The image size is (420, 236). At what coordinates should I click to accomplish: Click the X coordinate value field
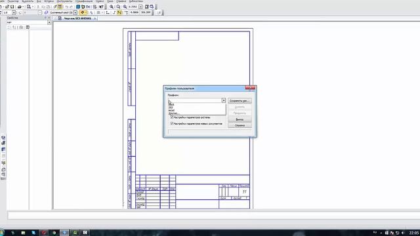coord(134,12)
